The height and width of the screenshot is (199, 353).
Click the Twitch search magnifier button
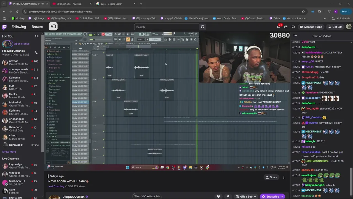pyautogui.click(x=203, y=27)
